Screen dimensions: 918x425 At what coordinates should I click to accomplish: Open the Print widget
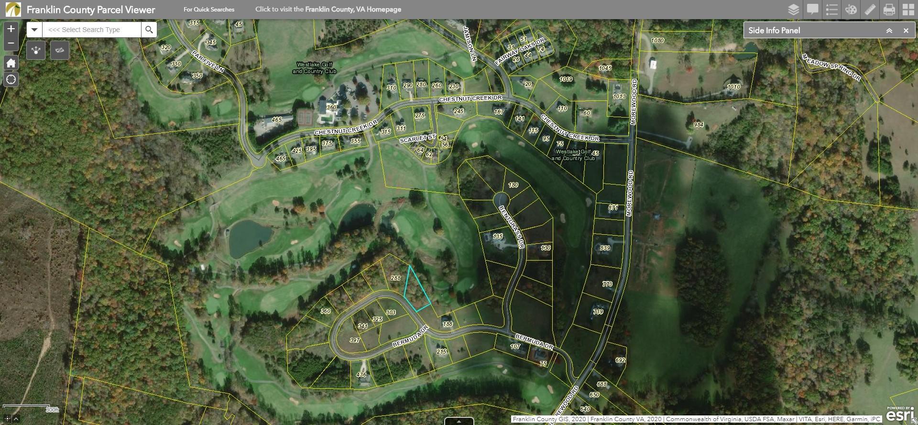tap(889, 10)
